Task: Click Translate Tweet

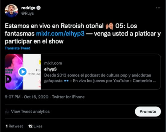Action: (x=18, y=48)
